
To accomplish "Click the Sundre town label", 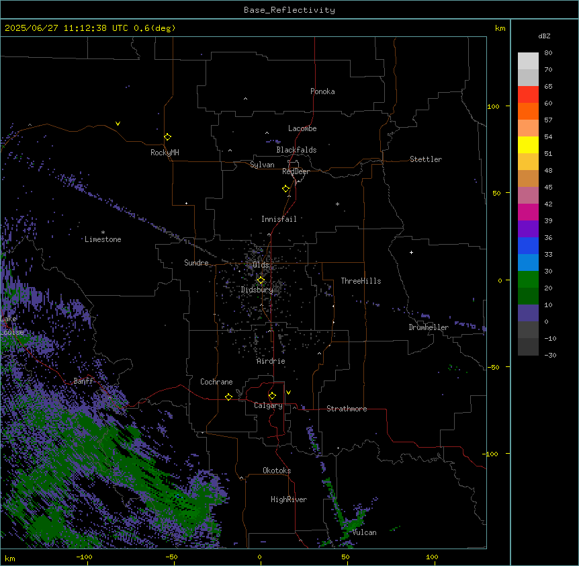I will 196,263.
